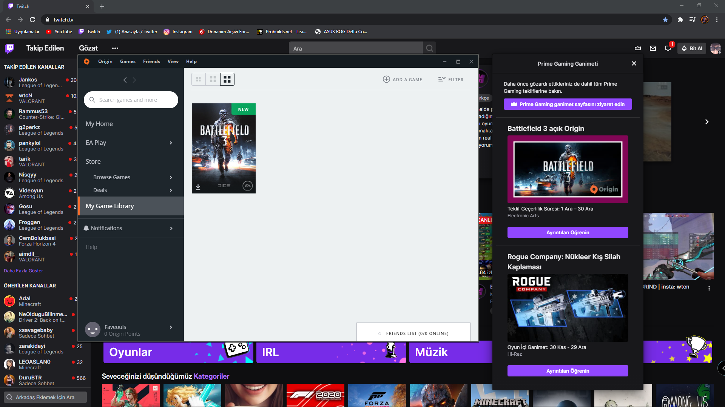Expand Faveouls profile chevron

click(171, 327)
